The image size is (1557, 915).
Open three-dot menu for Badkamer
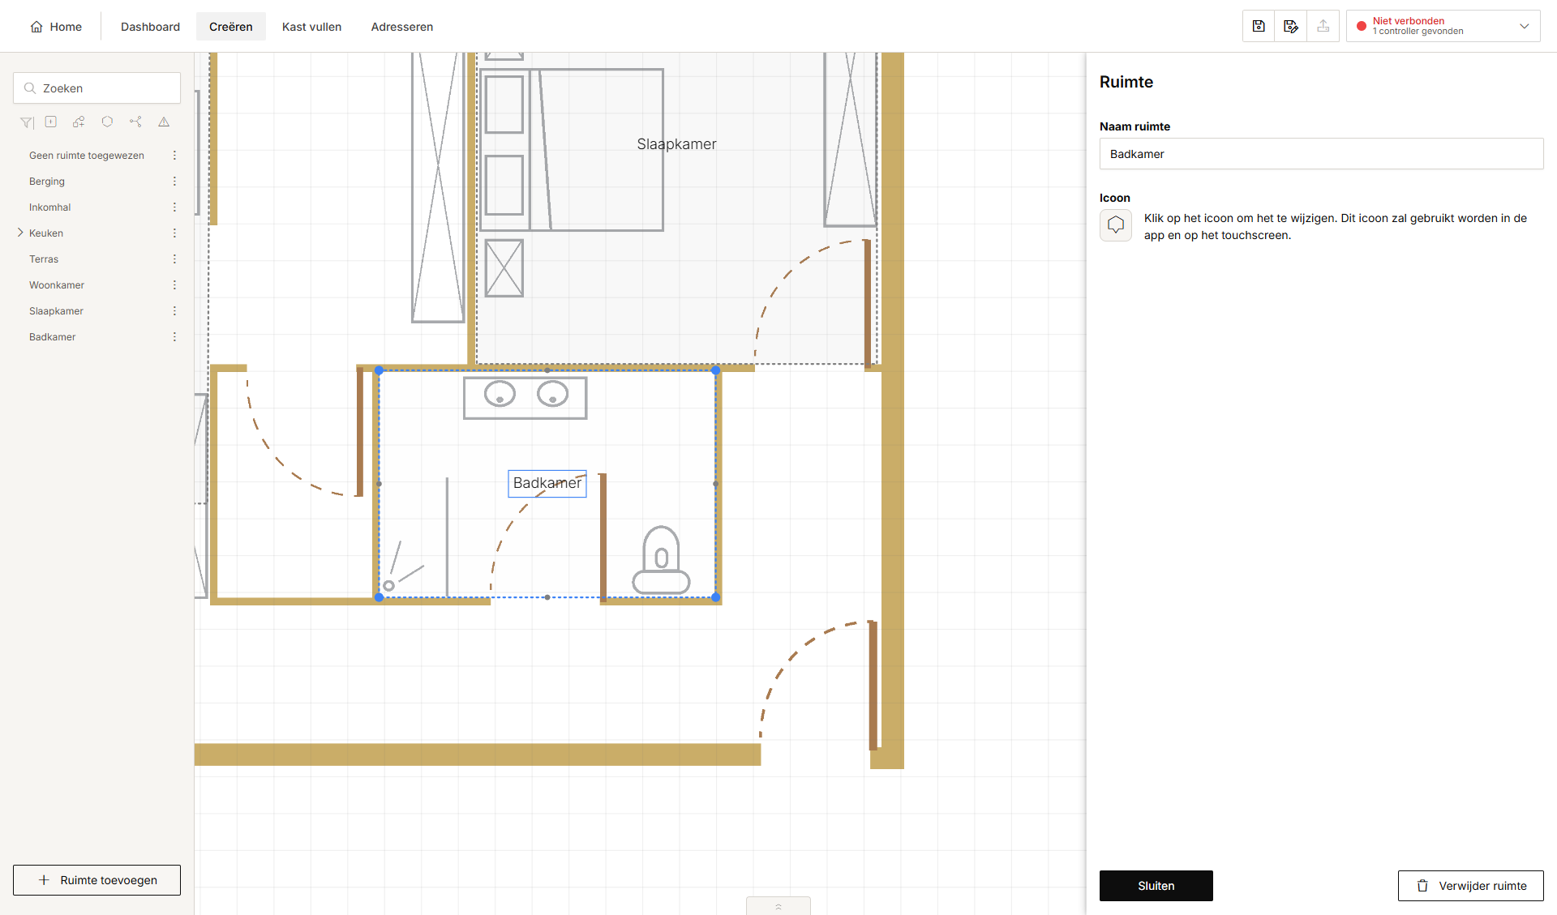click(174, 337)
